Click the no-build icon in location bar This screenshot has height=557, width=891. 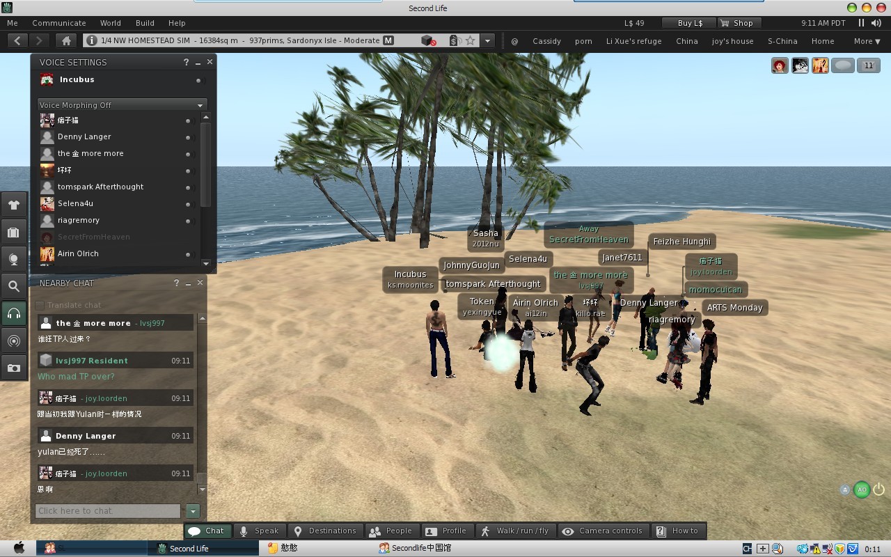[x=428, y=41]
